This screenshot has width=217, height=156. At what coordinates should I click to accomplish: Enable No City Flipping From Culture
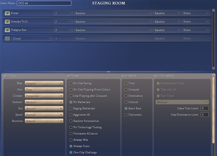[71, 90]
